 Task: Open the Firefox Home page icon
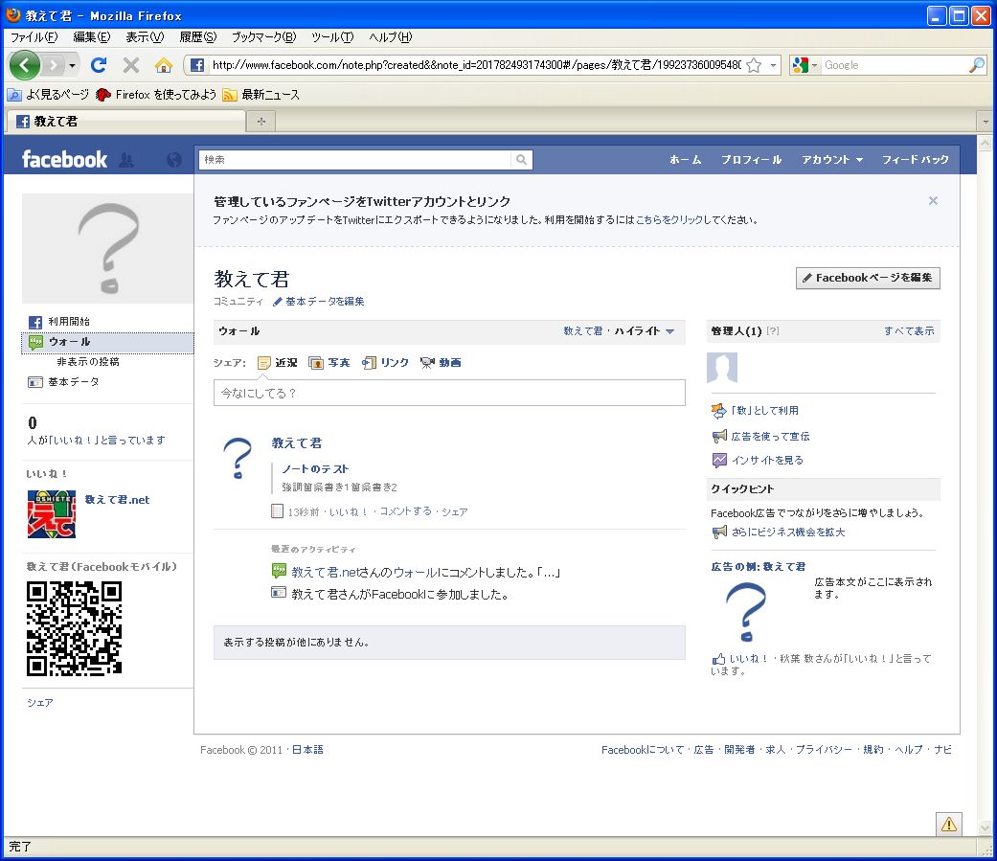(164, 65)
